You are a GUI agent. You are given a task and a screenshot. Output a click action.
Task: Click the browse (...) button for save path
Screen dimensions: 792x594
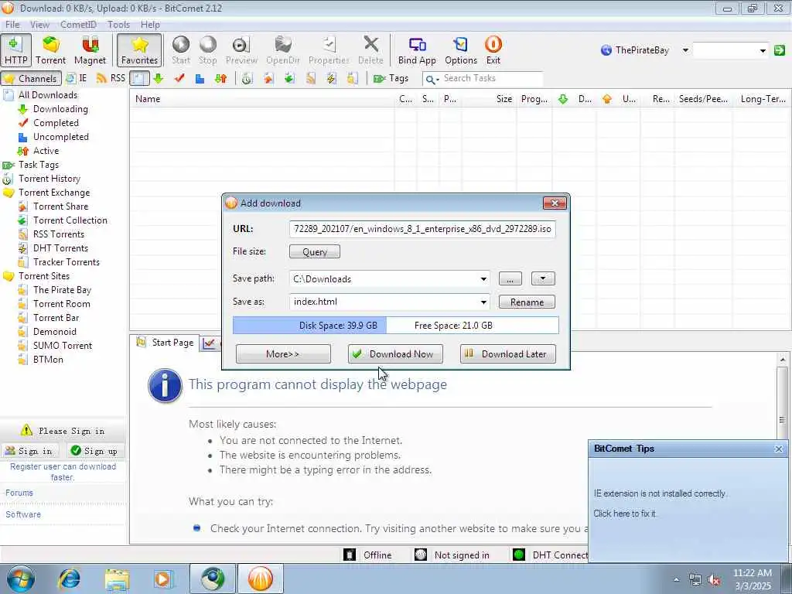click(510, 278)
